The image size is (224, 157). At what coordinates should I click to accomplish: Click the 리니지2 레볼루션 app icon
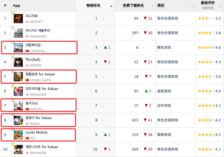pos(18,33)
